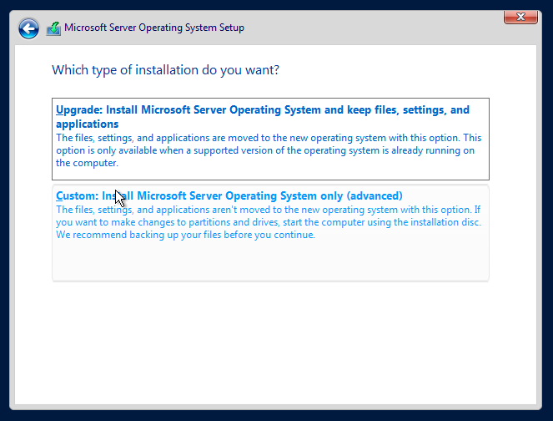Click the 'Which type of installation do you want?' heading
The image size is (553, 421).
pyautogui.click(x=165, y=70)
